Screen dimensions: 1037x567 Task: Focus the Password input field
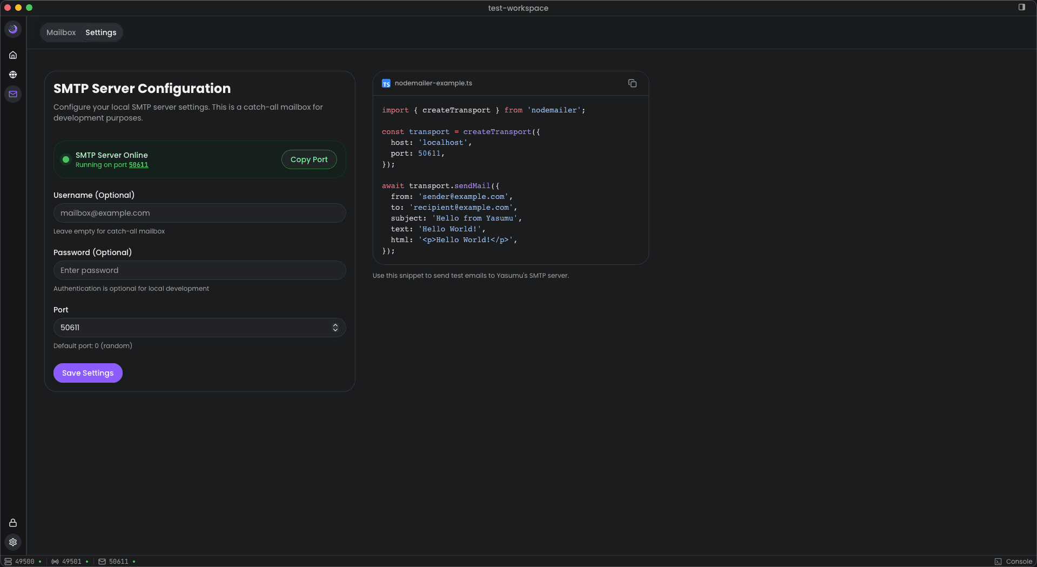coord(199,270)
